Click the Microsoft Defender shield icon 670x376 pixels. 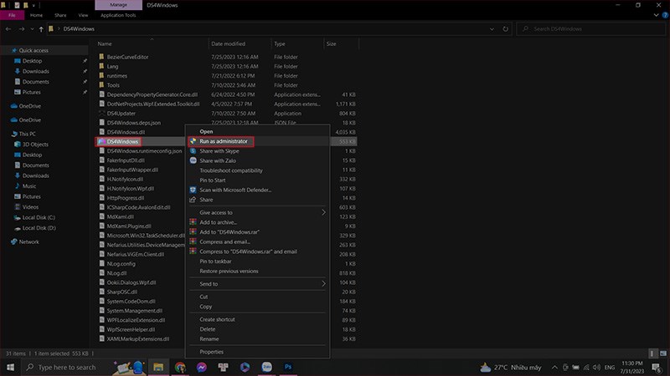pyautogui.click(x=193, y=190)
